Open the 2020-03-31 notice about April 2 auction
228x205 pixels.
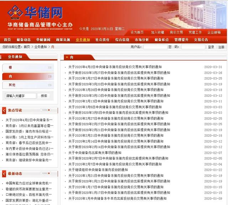pos(115,67)
